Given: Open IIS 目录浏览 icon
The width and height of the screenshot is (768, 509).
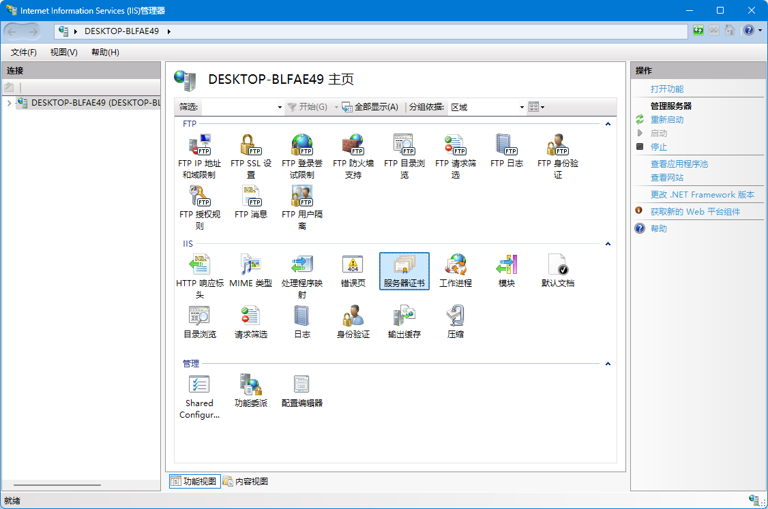Looking at the screenshot, I should (199, 322).
